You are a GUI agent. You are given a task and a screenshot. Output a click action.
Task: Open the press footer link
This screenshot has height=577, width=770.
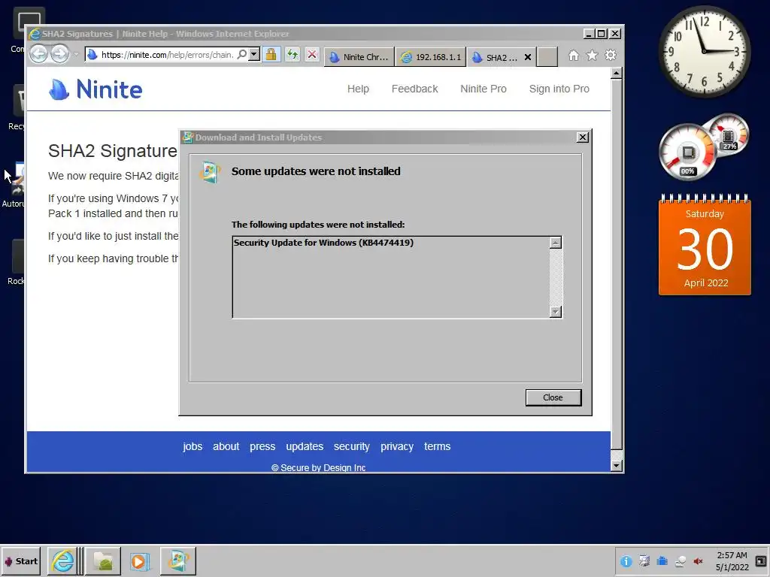point(262,446)
